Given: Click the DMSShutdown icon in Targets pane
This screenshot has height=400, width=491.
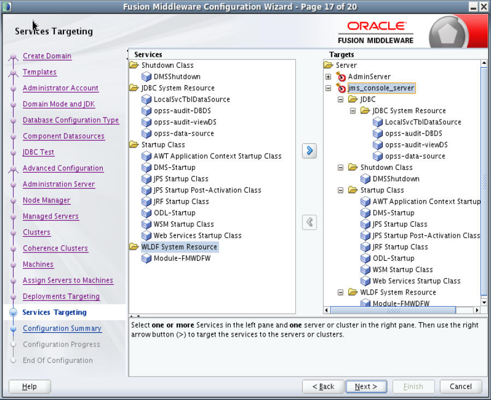Looking at the screenshot, I should coord(365,179).
